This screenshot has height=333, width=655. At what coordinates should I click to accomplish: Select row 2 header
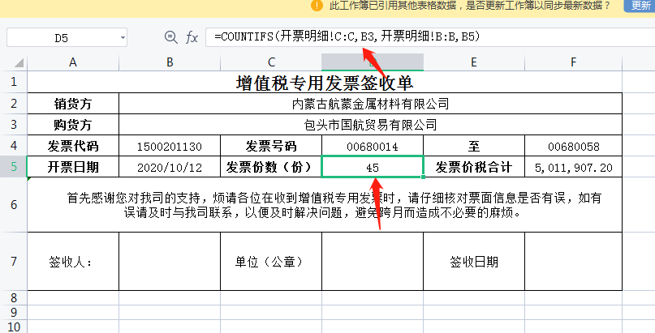click(13, 103)
